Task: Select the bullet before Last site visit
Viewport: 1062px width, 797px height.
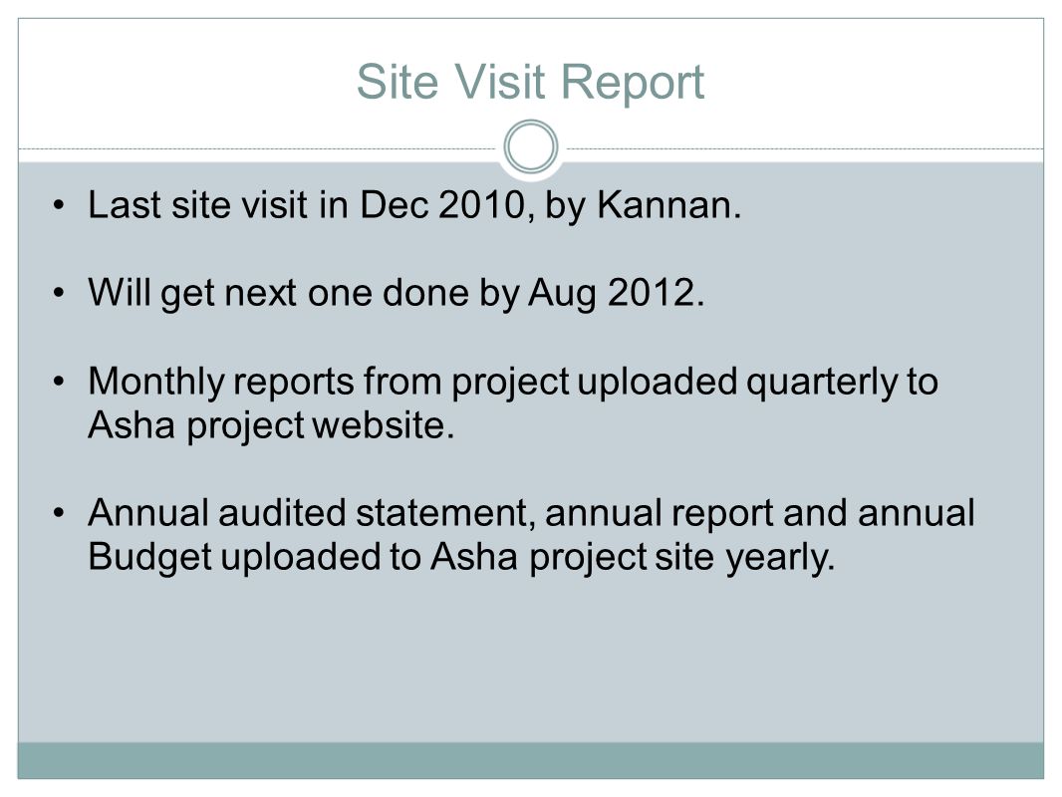Action: click(x=59, y=204)
